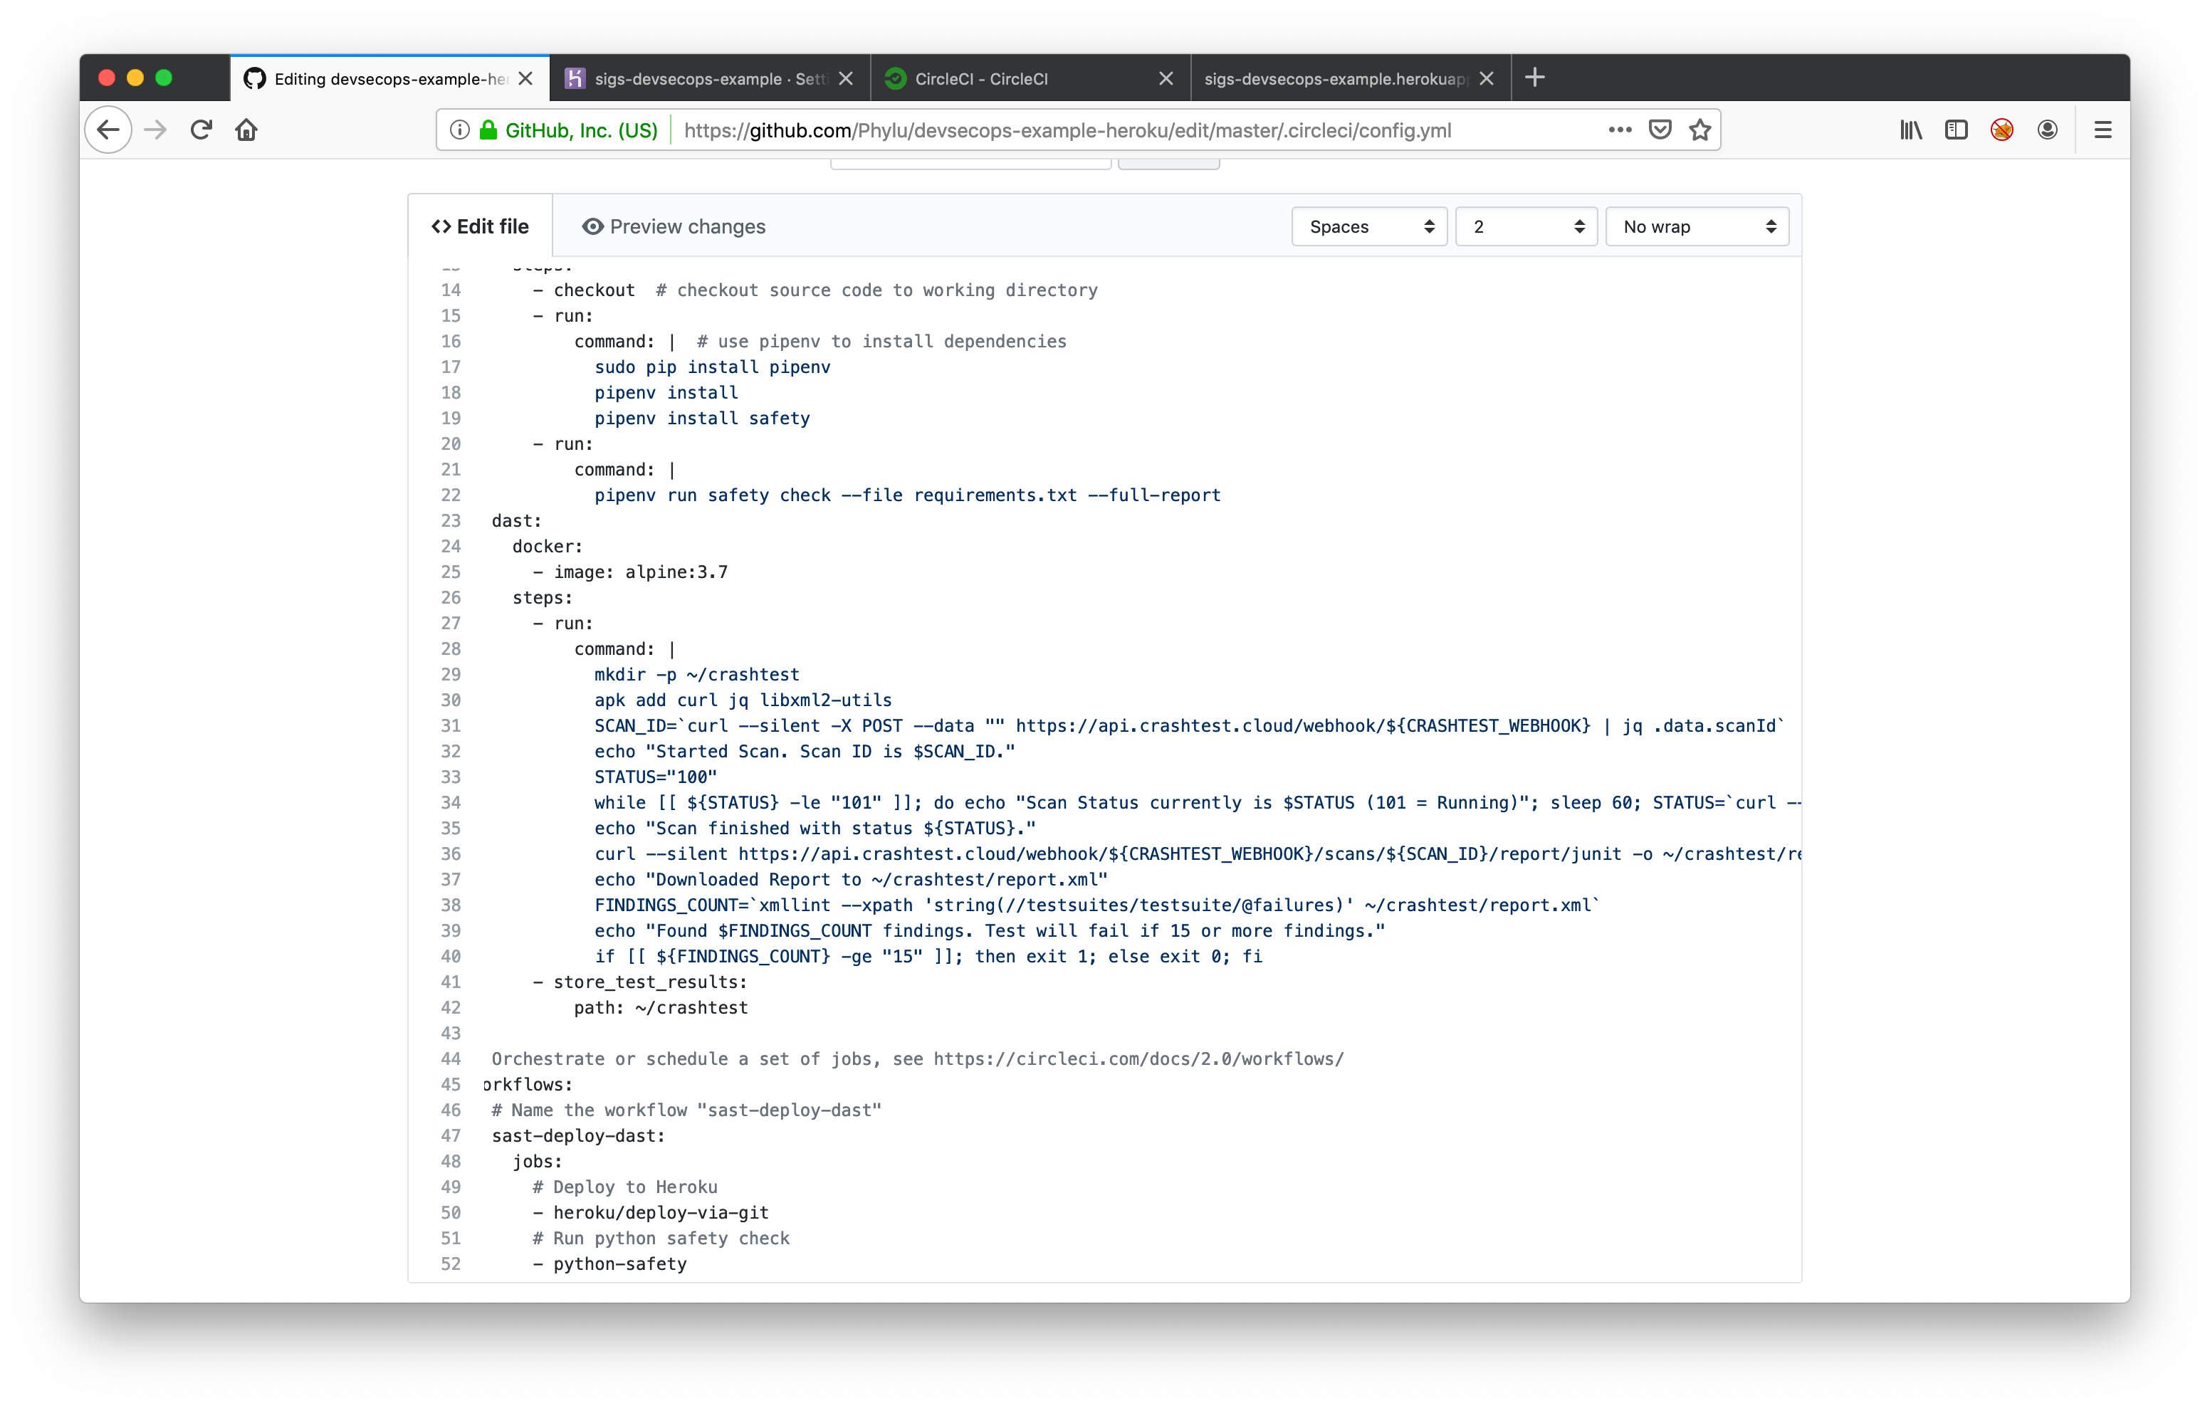The image size is (2210, 1408).
Task: Open a new browser tab
Action: [x=1534, y=78]
